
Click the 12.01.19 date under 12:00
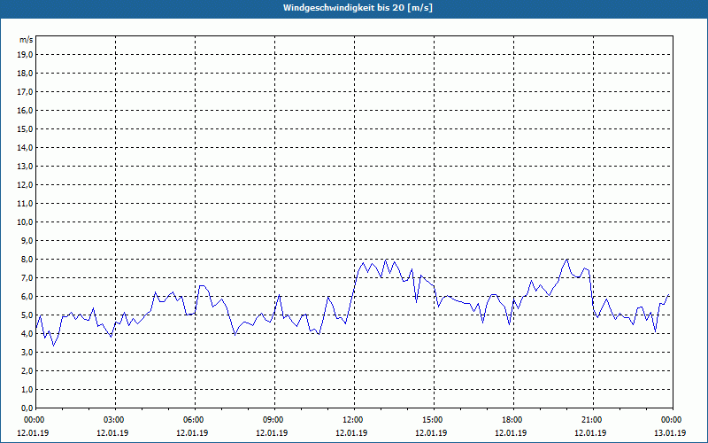[x=351, y=432]
